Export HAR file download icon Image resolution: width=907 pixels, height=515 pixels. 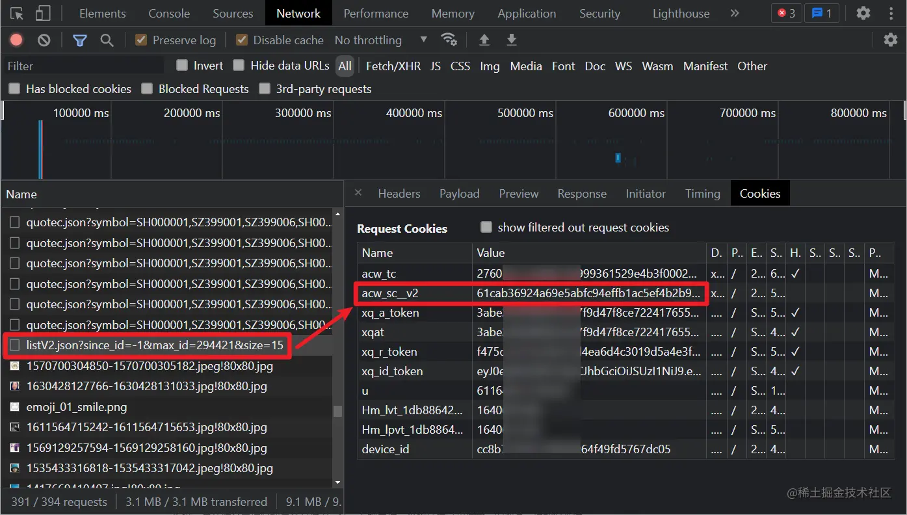(x=512, y=40)
